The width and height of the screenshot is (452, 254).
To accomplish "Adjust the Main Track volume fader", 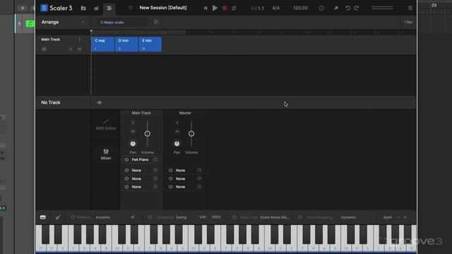I will point(148,133).
